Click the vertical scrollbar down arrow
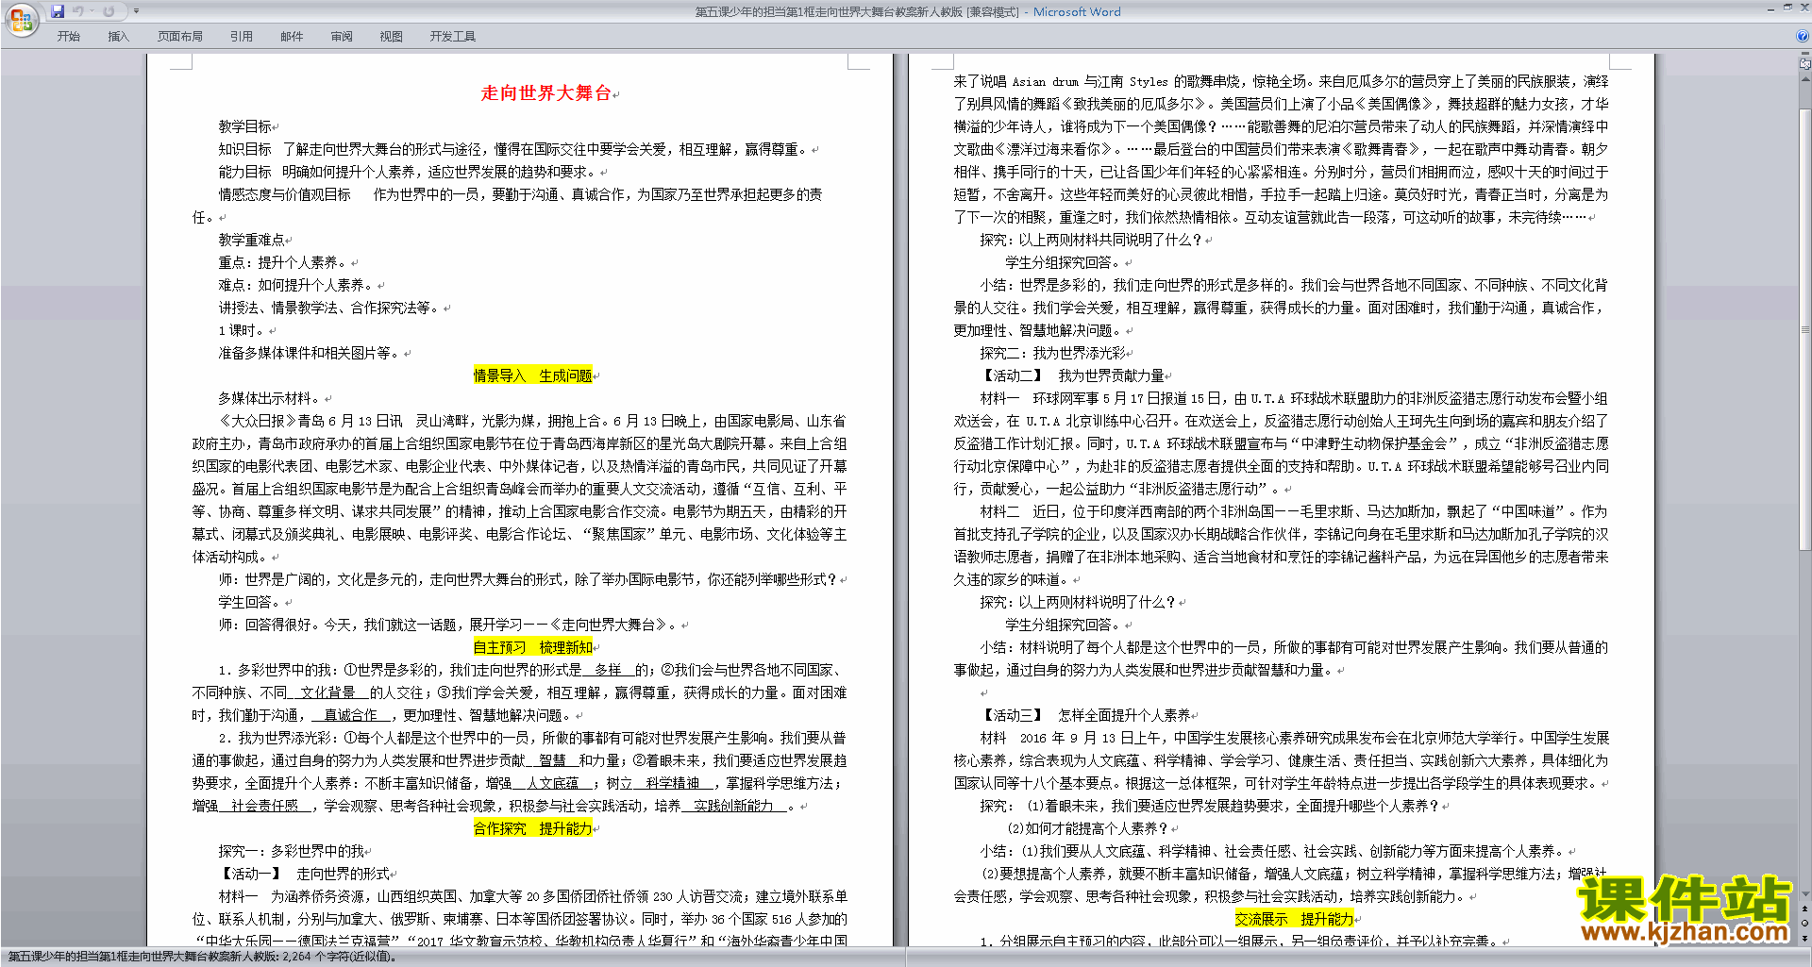 click(1805, 894)
